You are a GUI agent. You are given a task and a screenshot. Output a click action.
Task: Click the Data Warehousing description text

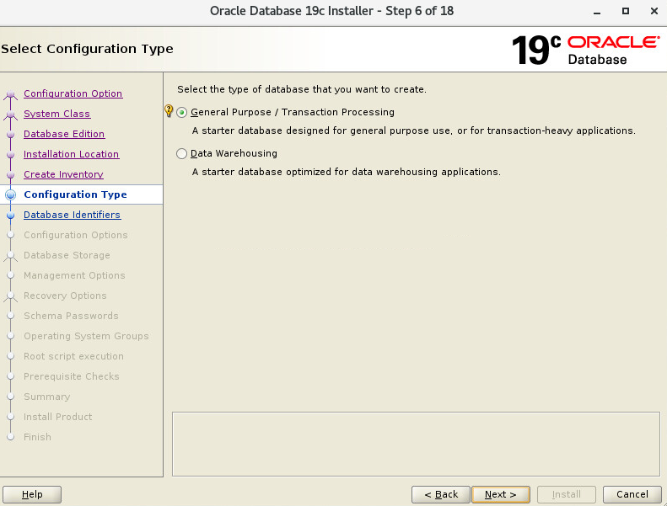pos(347,172)
